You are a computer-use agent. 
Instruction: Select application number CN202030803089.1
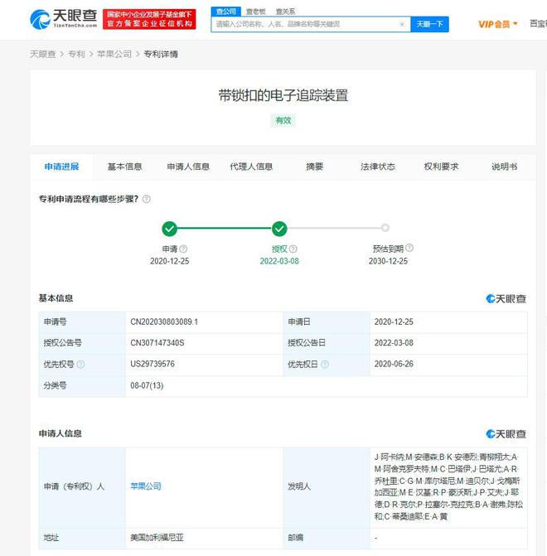pyautogui.click(x=164, y=322)
